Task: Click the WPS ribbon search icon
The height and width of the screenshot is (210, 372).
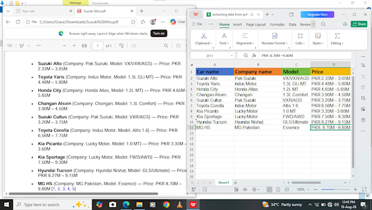Action: tap(323, 24)
